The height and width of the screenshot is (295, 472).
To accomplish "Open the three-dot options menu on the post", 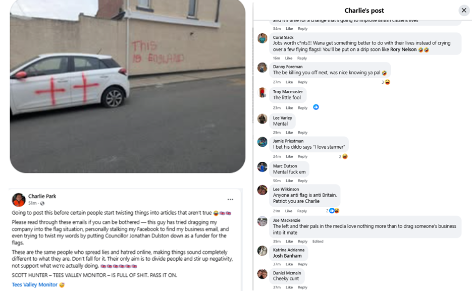I will (230, 200).
